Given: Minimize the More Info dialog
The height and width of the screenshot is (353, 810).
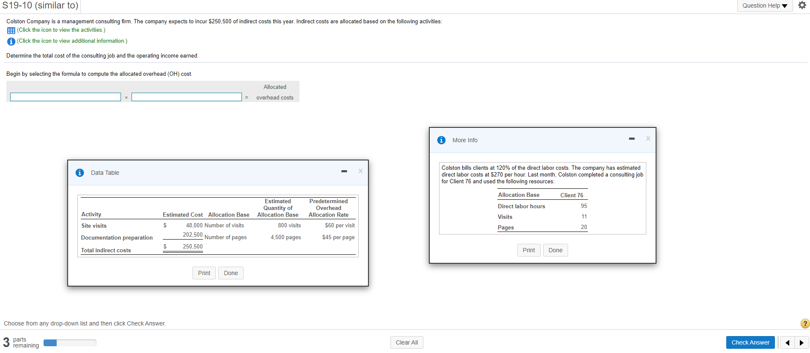Looking at the screenshot, I should click(x=632, y=139).
